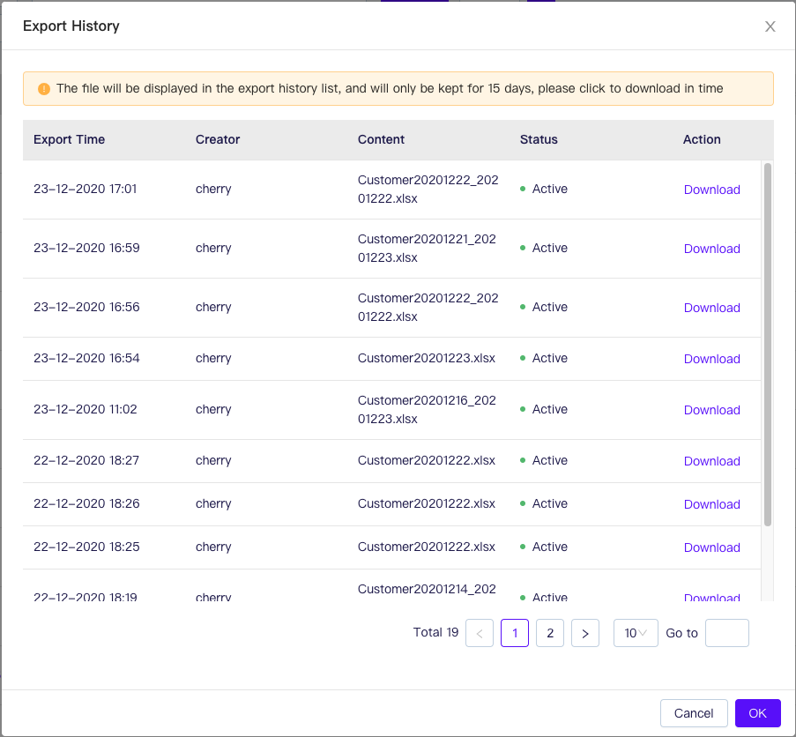
Task: Select the 22-12-2020 18:25 export time cell
Action: click(86, 547)
